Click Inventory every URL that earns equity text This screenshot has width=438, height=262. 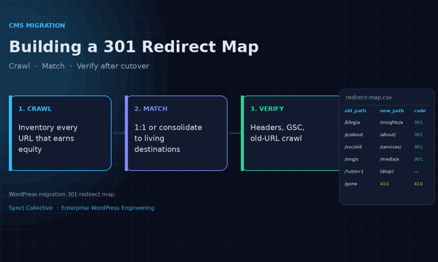[x=48, y=138]
